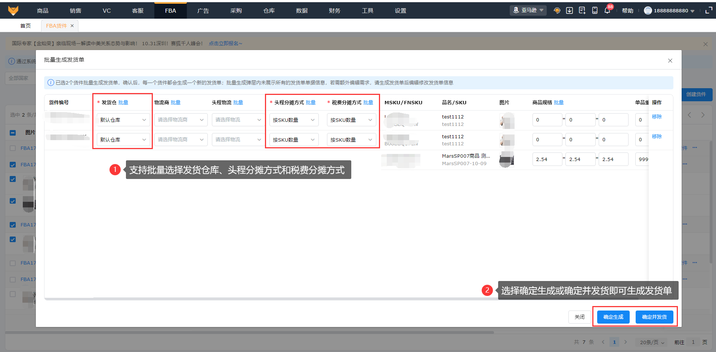Open 发货仓 默认仓库 dropdown in first row

coord(123,120)
